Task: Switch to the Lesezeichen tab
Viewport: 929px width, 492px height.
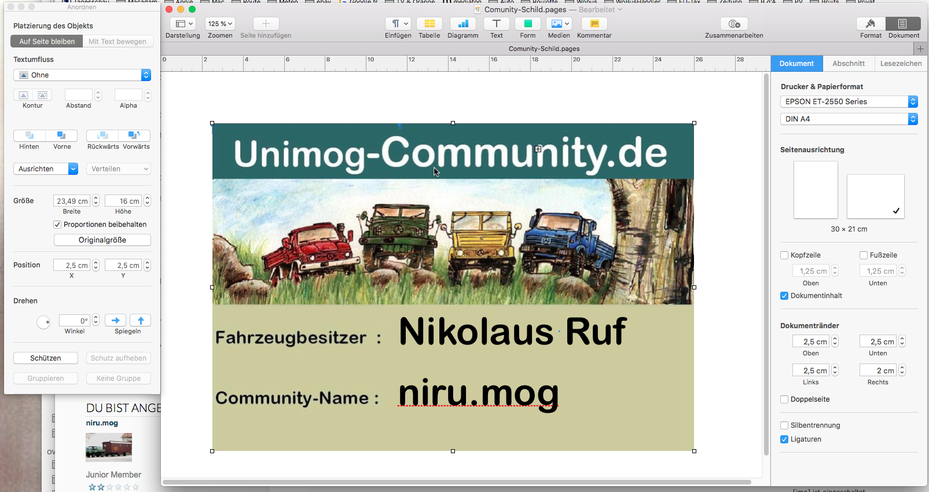Action: 901,64
